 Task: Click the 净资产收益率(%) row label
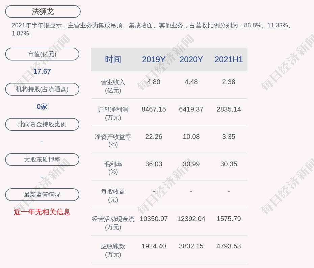click(113, 140)
